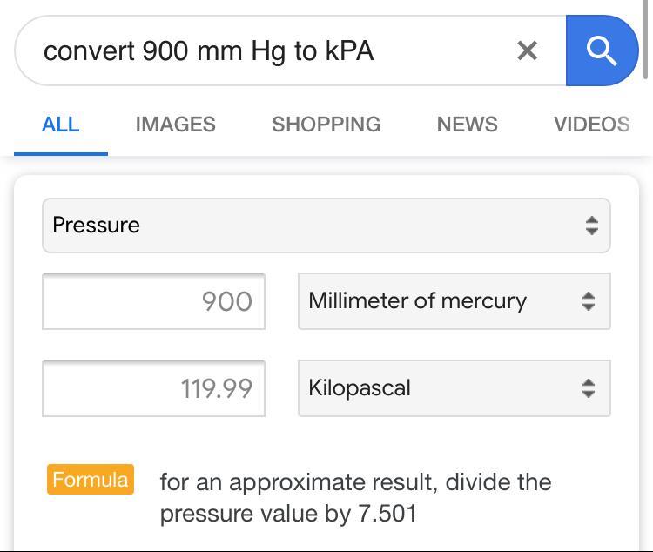Viewport: 653px width, 552px height.
Task: Click the word kPA in the search query
Action: 349,50
